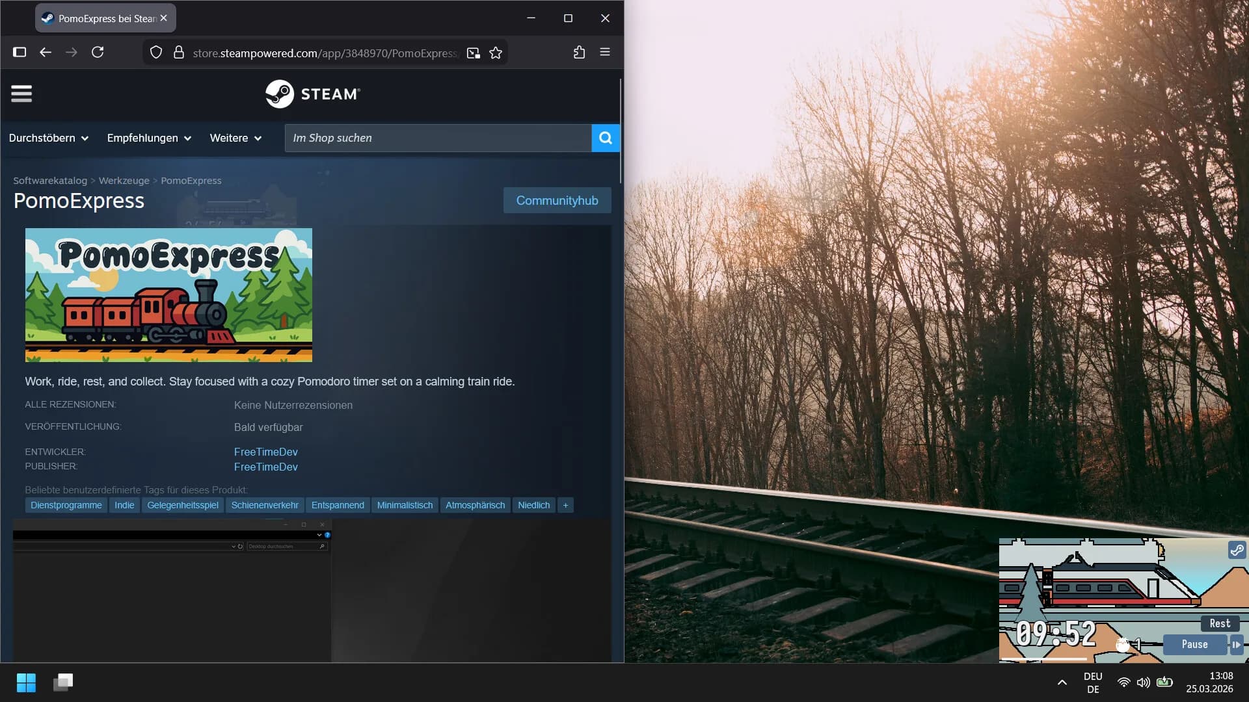The height and width of the screenshot is (702, 1249).
Task: Click the browser address bar URL
Action: coord(325,53)
